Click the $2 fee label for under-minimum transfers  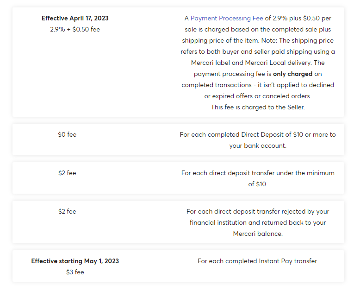point(67,173)
